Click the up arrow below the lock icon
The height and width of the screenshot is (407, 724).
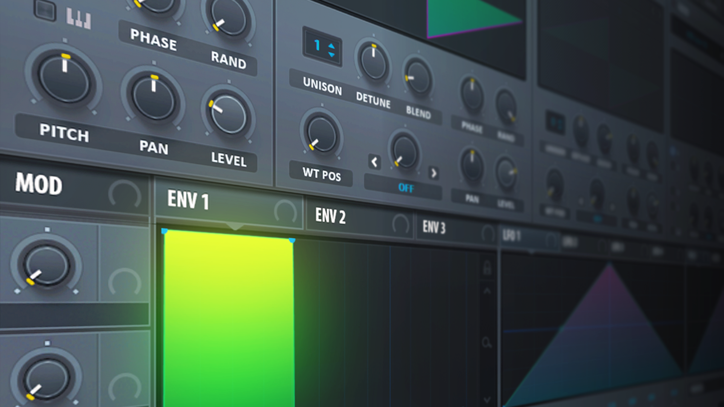coord(487,291)
